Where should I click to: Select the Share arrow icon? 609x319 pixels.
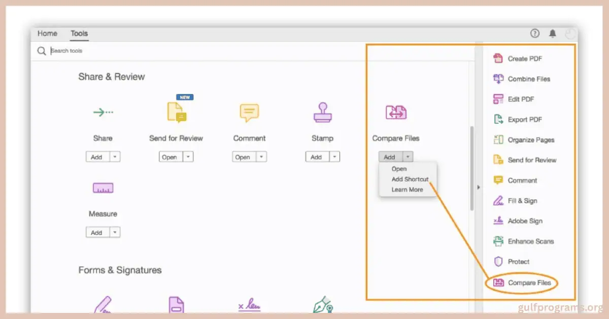click(x=103, y=112)
